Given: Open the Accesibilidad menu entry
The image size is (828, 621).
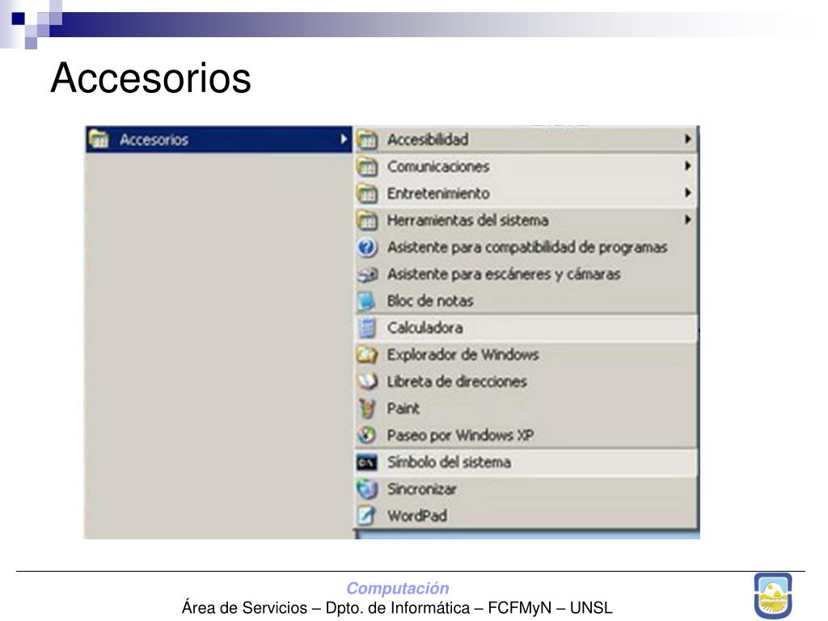Looking at the screenshot, I should point(526,139).
